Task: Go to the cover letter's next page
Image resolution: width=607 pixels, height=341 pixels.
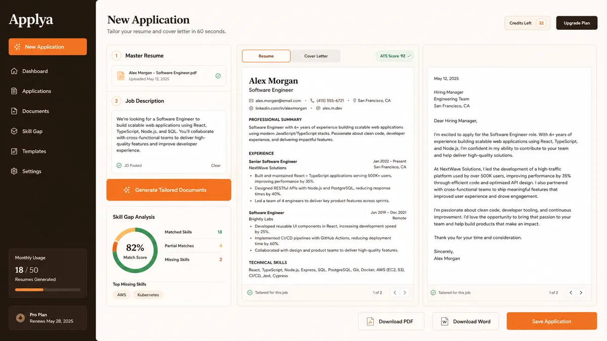Action: tap(581, 293)
